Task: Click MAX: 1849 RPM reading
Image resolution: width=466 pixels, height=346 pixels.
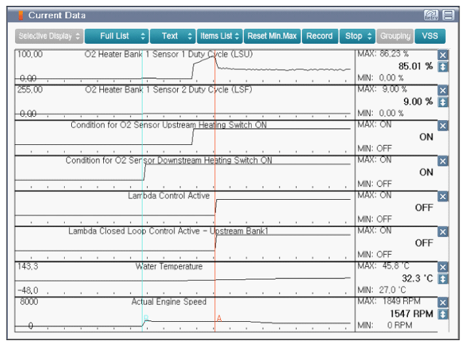Action: pyautogui.click(x=389, y=301)
